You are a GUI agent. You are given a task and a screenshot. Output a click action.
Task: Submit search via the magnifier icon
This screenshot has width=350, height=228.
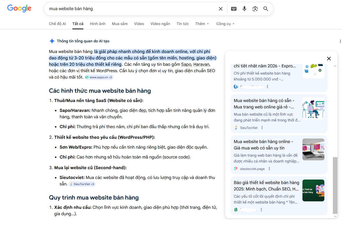[266, 9]
